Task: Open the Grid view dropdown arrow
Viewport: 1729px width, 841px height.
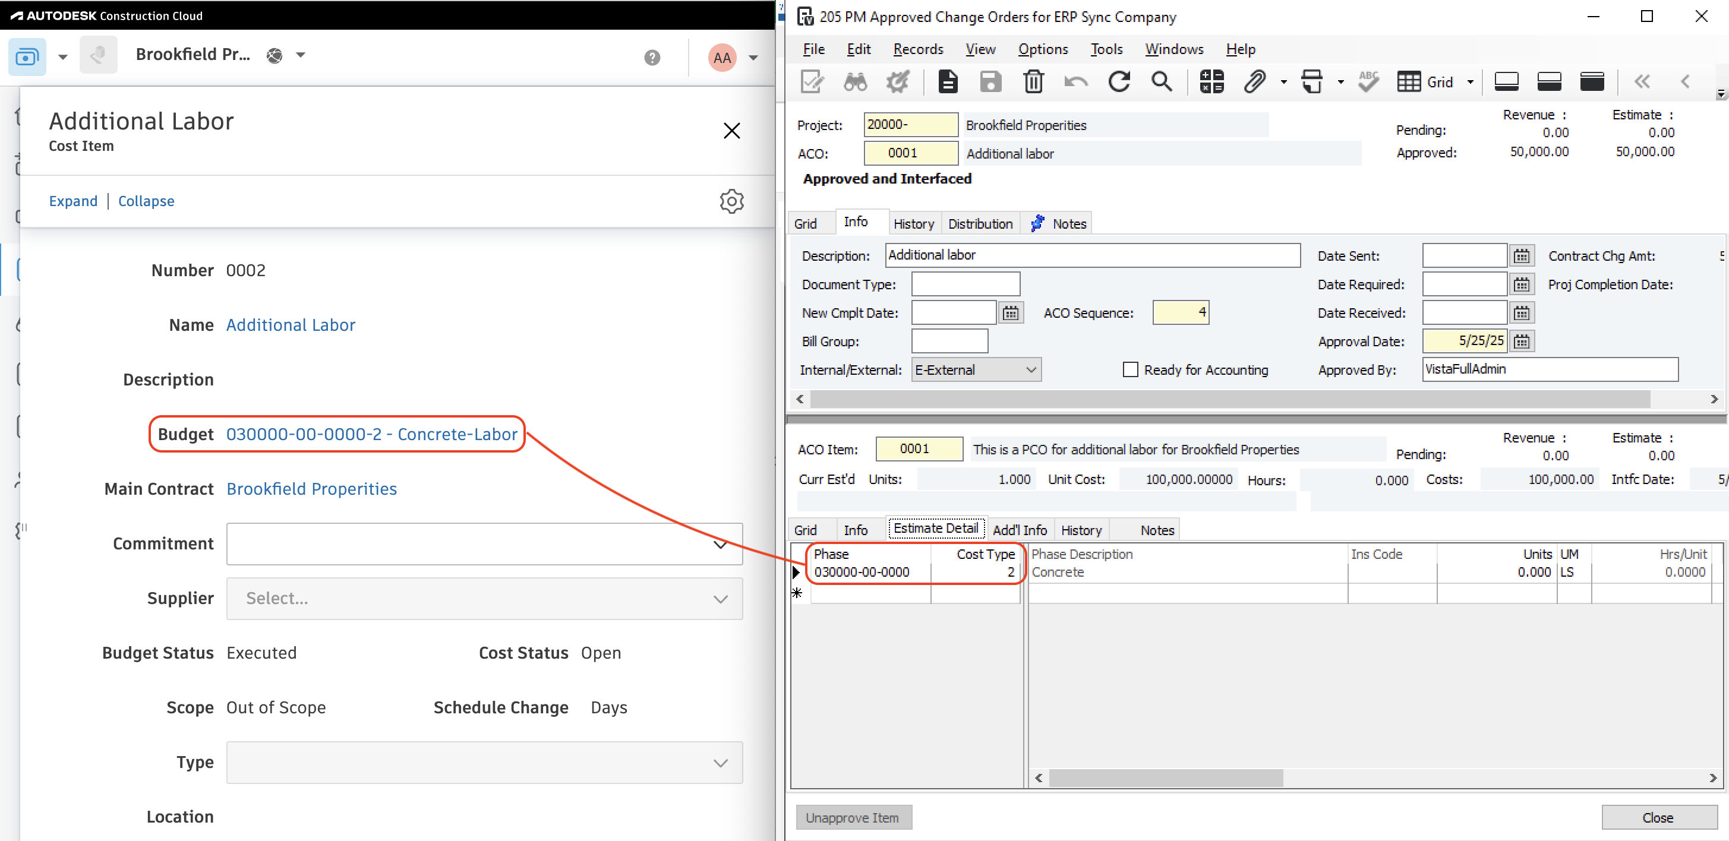Action: tap(1470, 82)
